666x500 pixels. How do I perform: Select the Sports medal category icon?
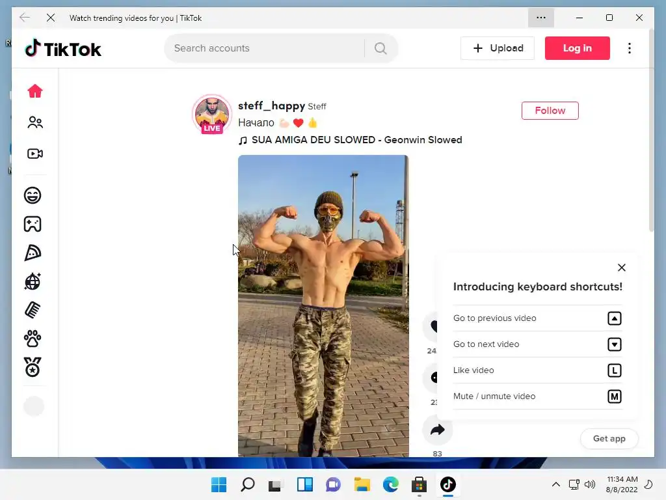click(x=33, y=367)
